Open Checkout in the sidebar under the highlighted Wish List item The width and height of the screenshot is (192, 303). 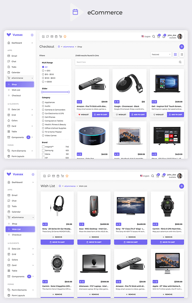(x=17, y=235)
